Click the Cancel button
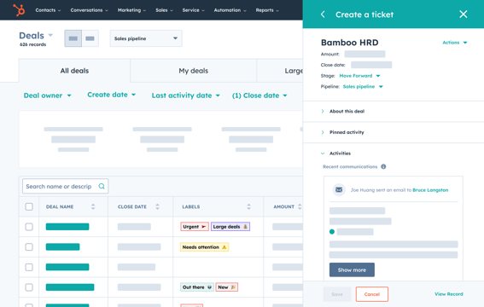484x307 pixels. tap(372, 294)
